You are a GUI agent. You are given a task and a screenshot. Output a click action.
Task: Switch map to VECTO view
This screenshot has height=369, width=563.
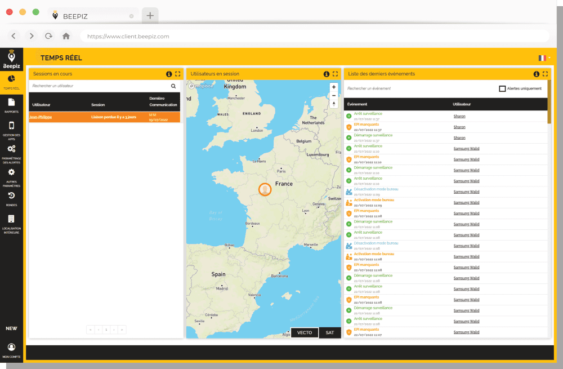pyautogui.click(x=305, y=333)
